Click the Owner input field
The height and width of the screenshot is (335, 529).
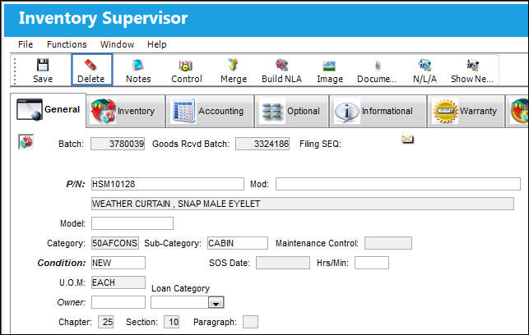tap(118, 302)
